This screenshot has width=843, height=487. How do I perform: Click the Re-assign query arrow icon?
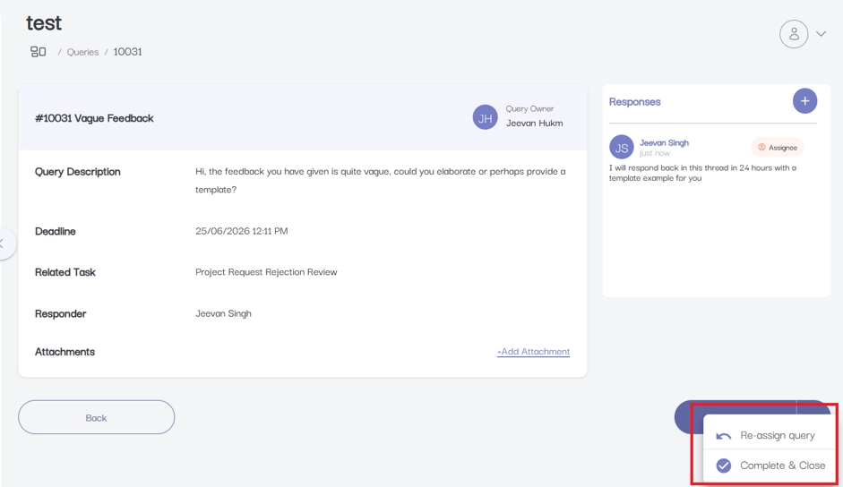pyautogui.click(x=724, y=436)
